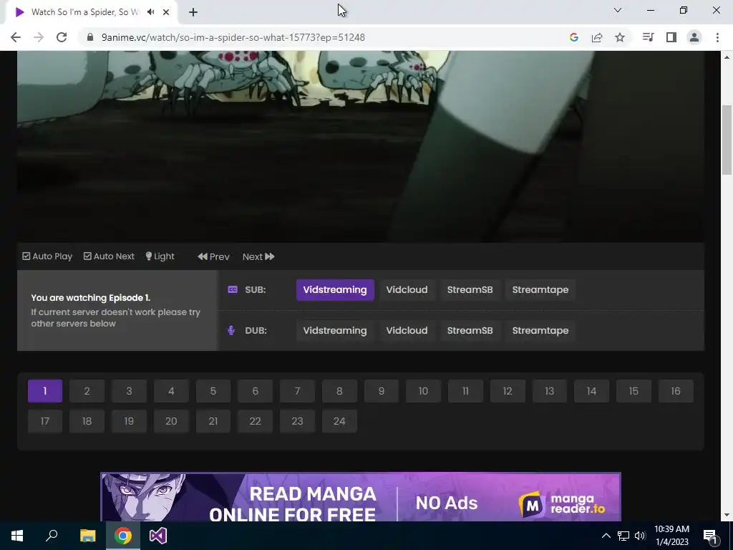Open Chrome profile avatar
The height and width of the screenshot is (550, 733).
point(694,37)
